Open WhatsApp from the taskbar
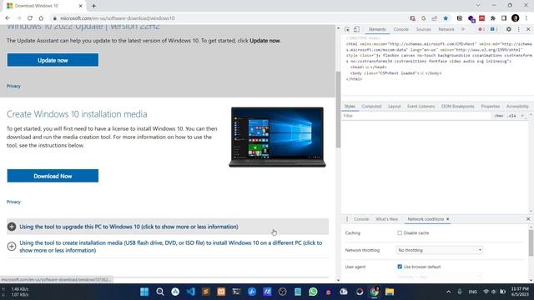 [313, 292]
